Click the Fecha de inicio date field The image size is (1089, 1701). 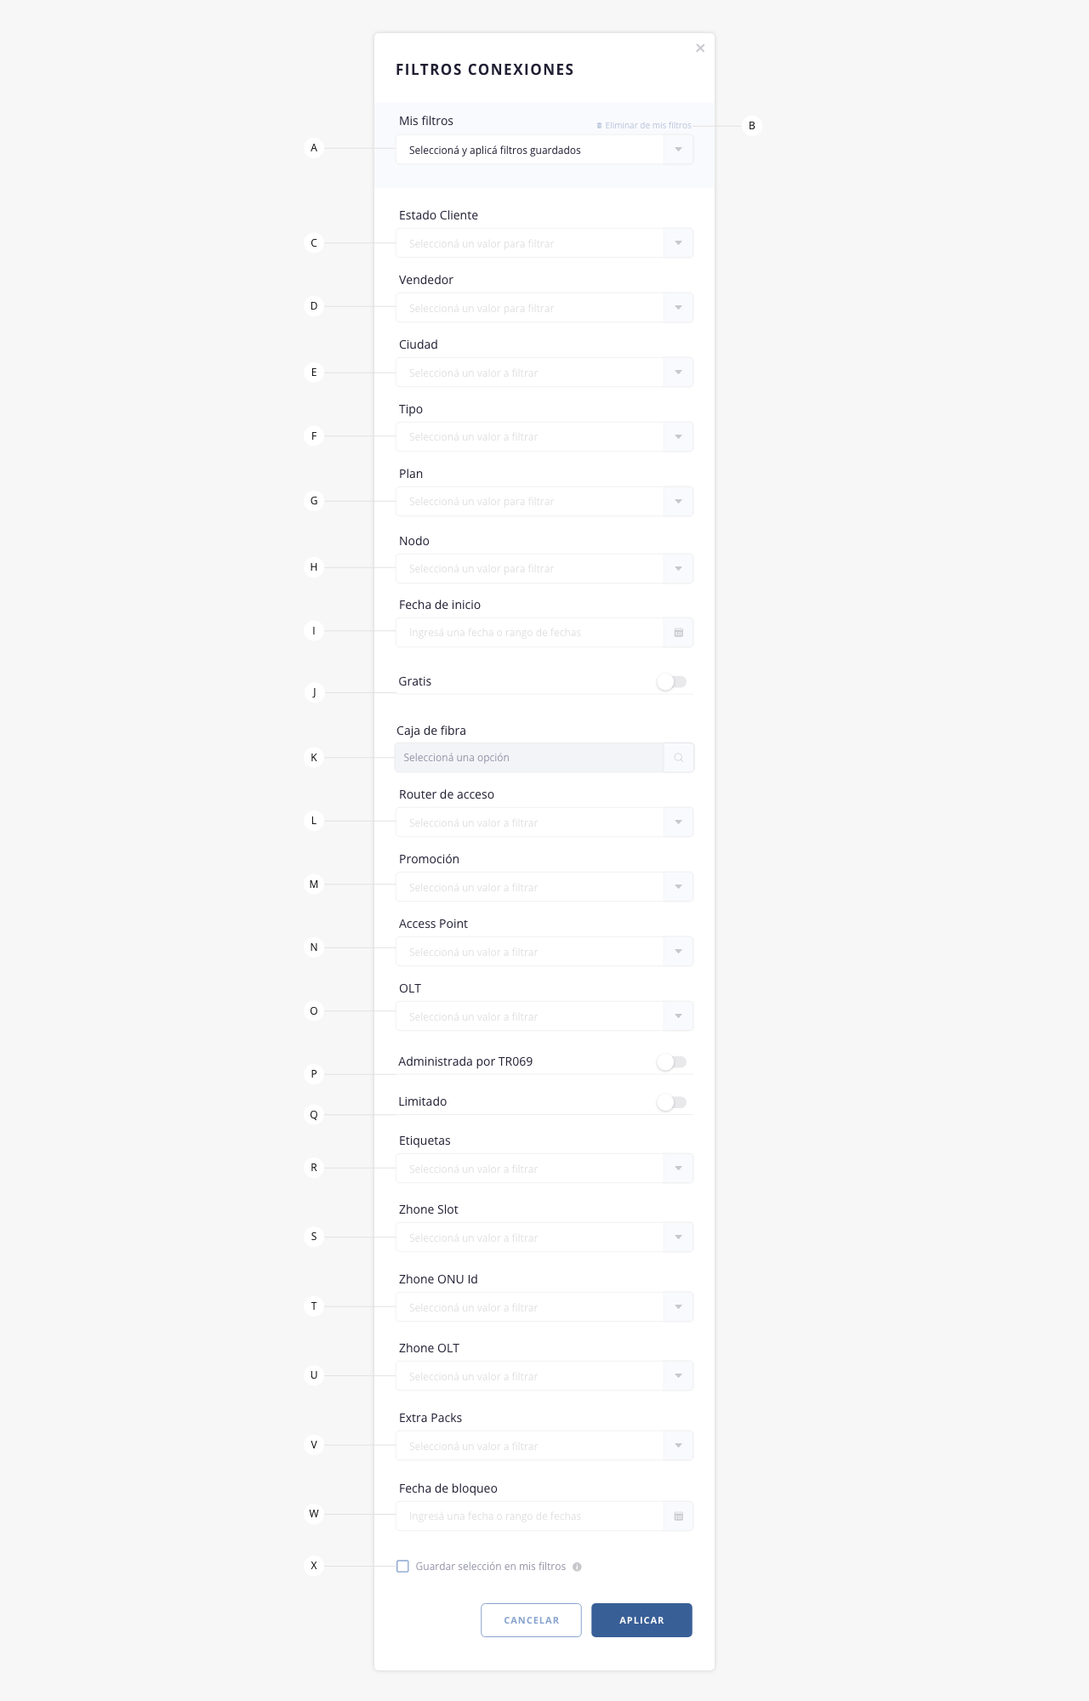(x=544, y=633)
